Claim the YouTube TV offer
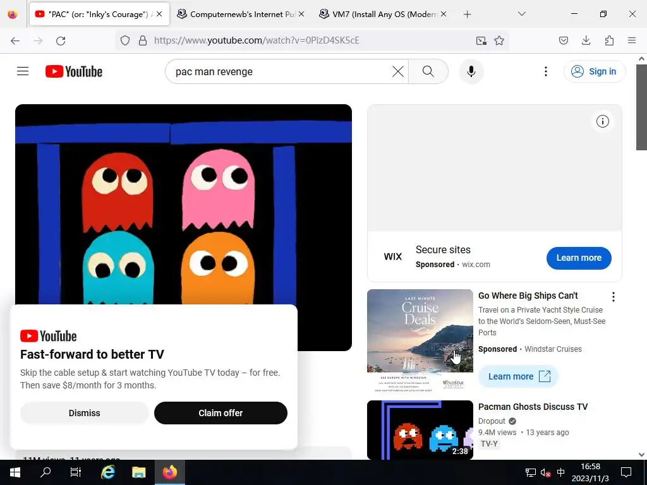Viewport: 647px width, 485px height. 221,413
